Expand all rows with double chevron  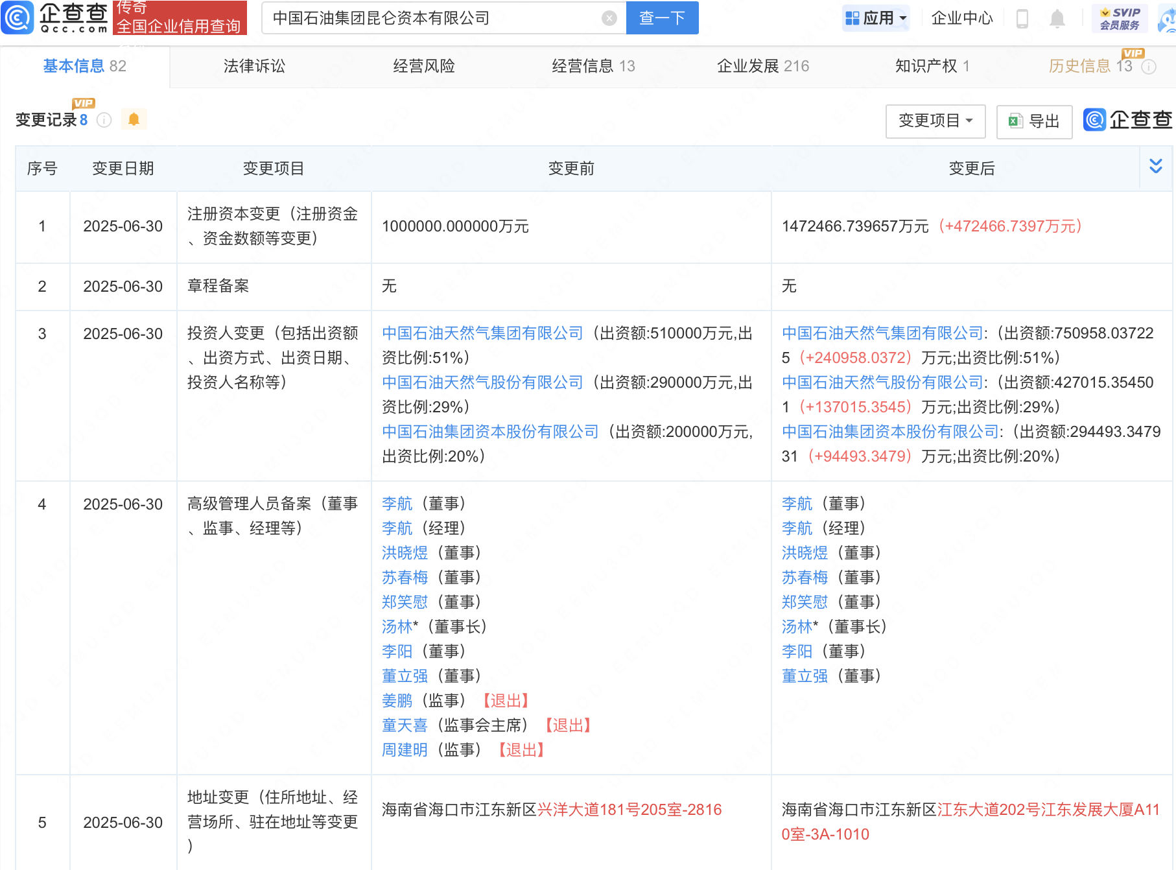[x=1155, y=167]
